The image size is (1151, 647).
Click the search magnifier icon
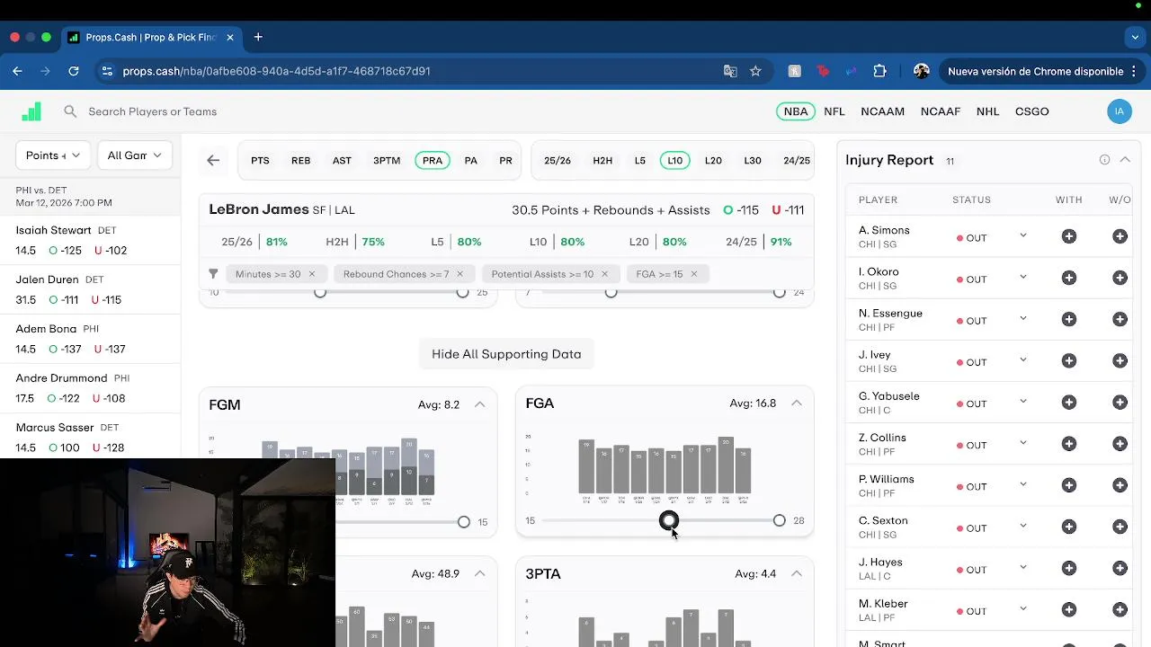70,111
